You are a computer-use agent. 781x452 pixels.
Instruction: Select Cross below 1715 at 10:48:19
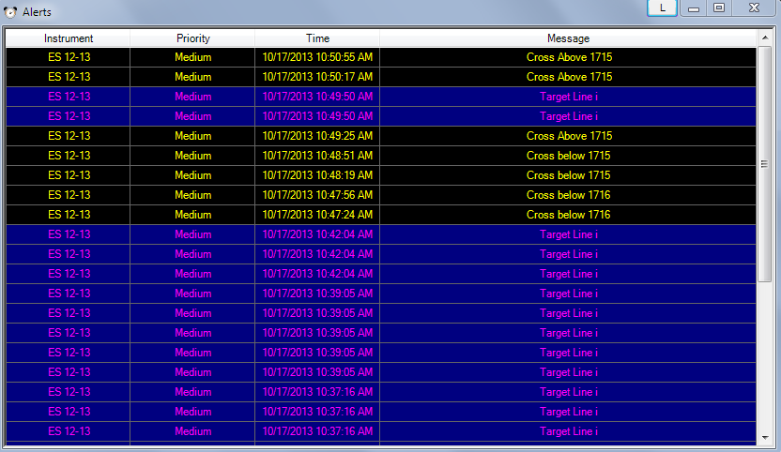[x=380, y=175]
